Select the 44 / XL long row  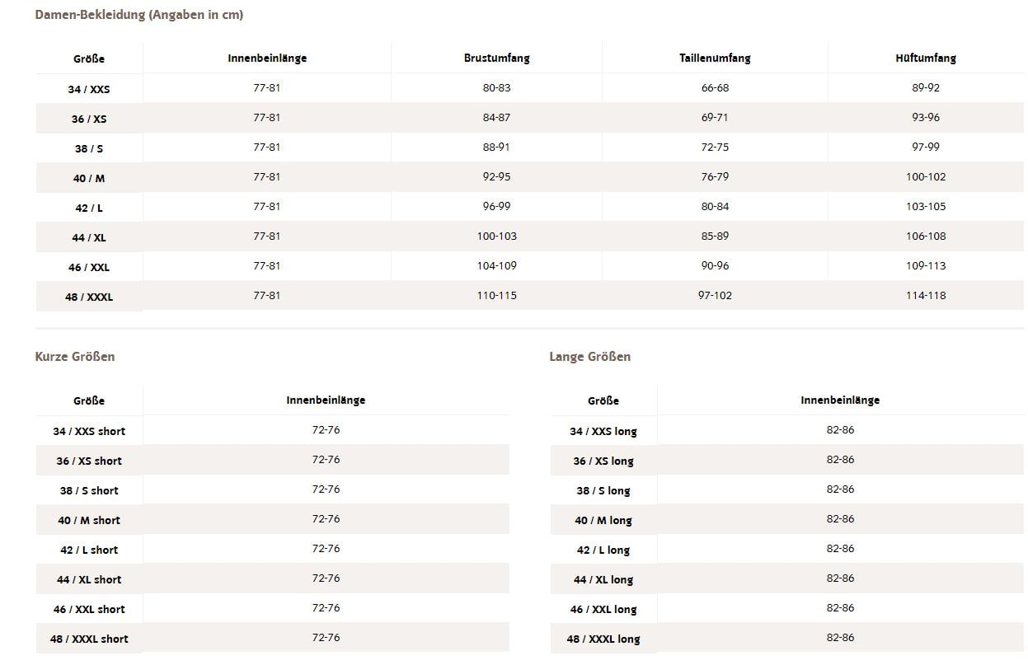(x=787, y=578)
